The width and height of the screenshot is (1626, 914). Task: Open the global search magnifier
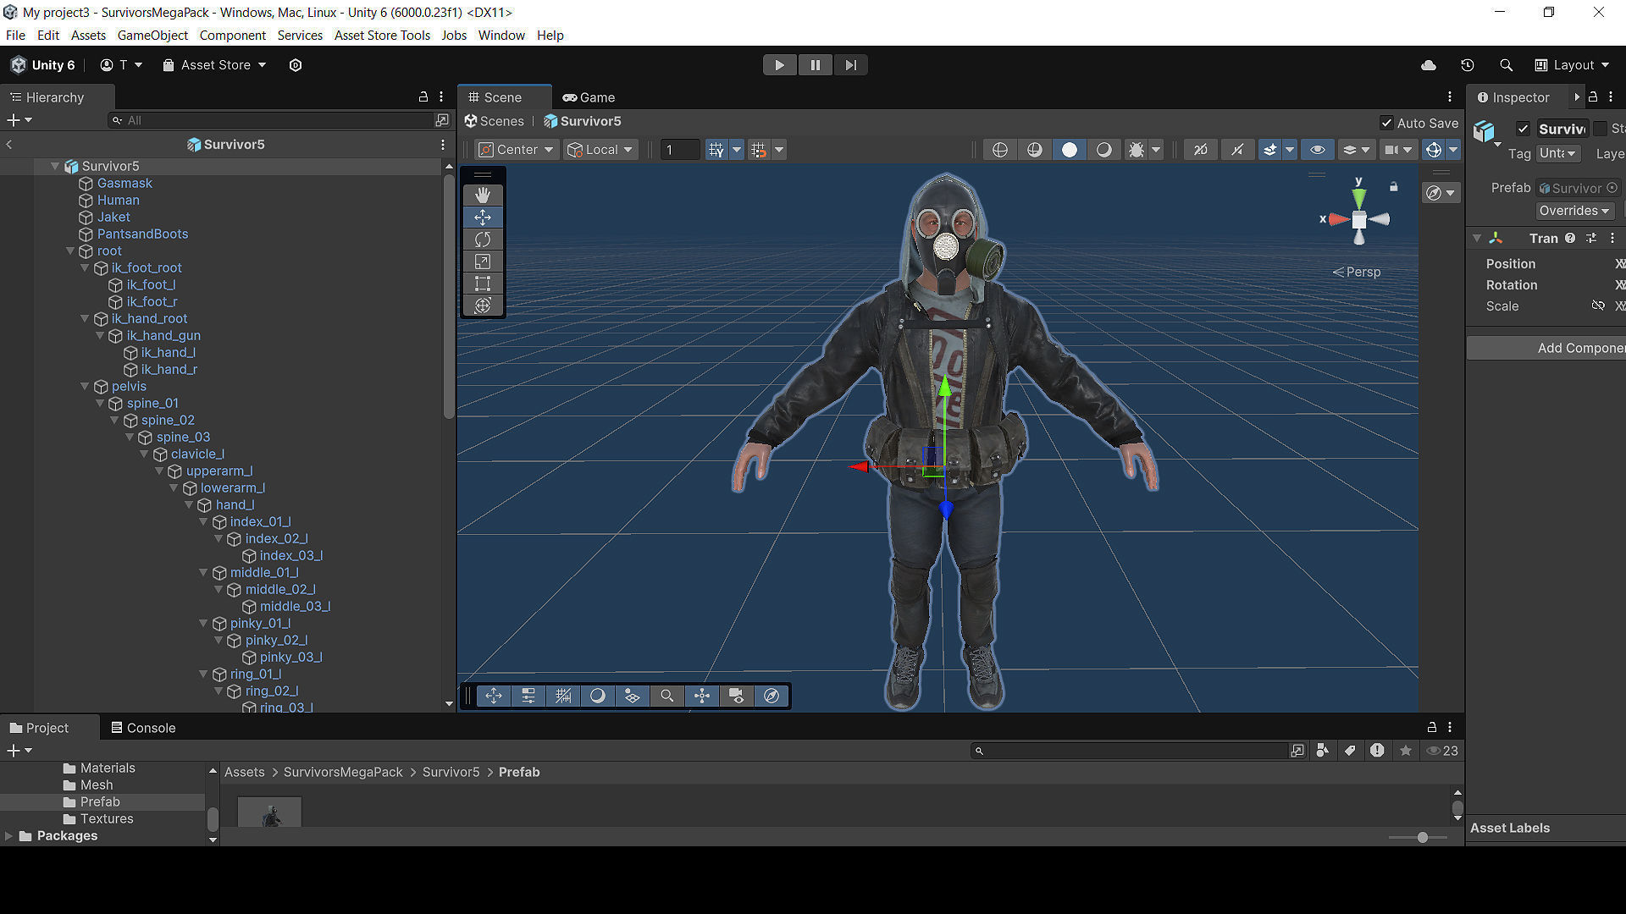coord(1506,65)
